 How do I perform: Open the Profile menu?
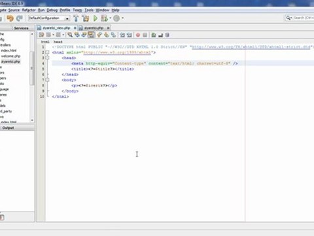tap(65, 10)
